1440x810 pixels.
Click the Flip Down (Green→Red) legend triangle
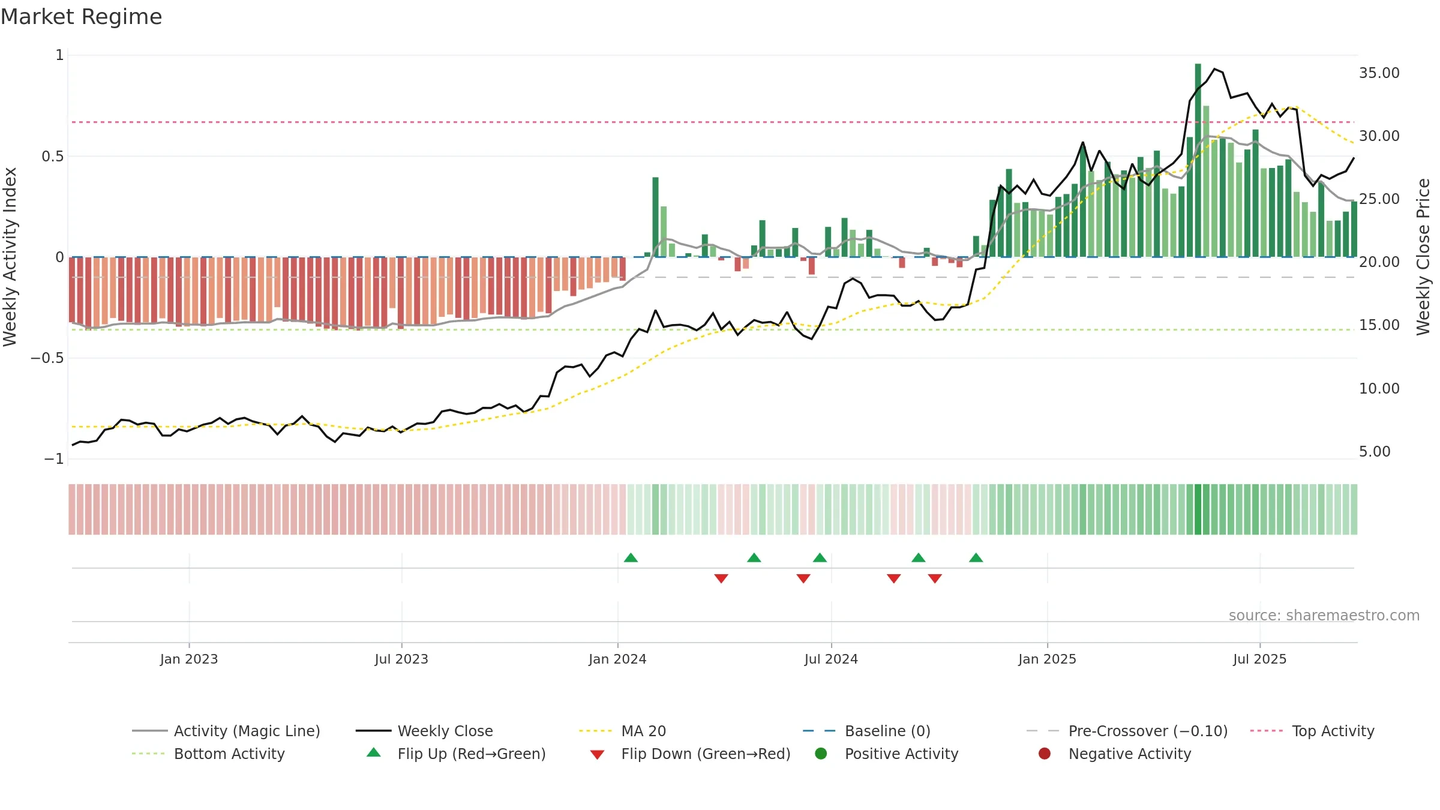(x=597, y=754)
